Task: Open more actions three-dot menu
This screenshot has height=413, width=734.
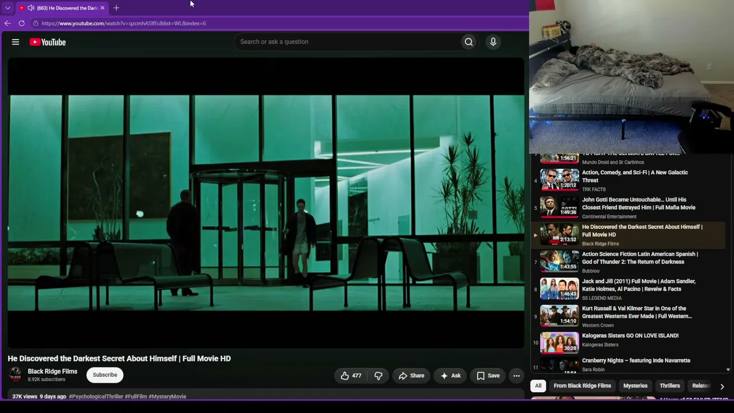Action: tap(517, 376)
